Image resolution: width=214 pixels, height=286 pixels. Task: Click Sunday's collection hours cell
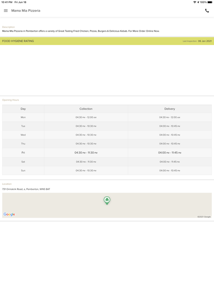[86, 171]
